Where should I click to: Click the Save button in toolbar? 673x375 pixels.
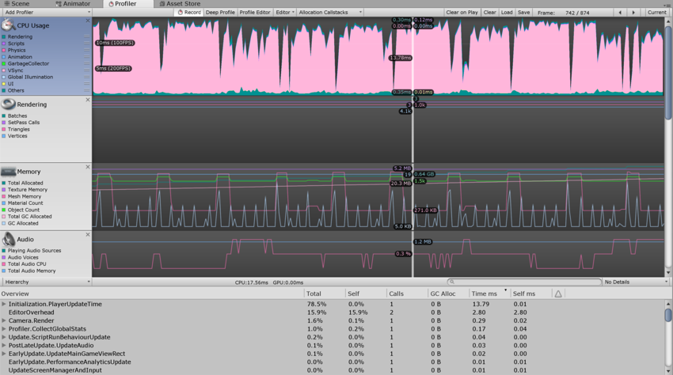tap(523, 13)
